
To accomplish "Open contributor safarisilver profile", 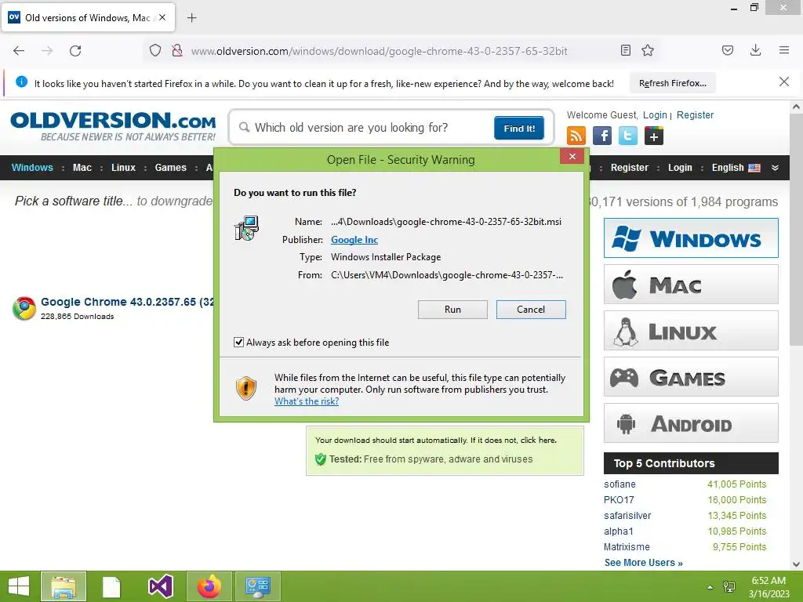I will (627, 516).
